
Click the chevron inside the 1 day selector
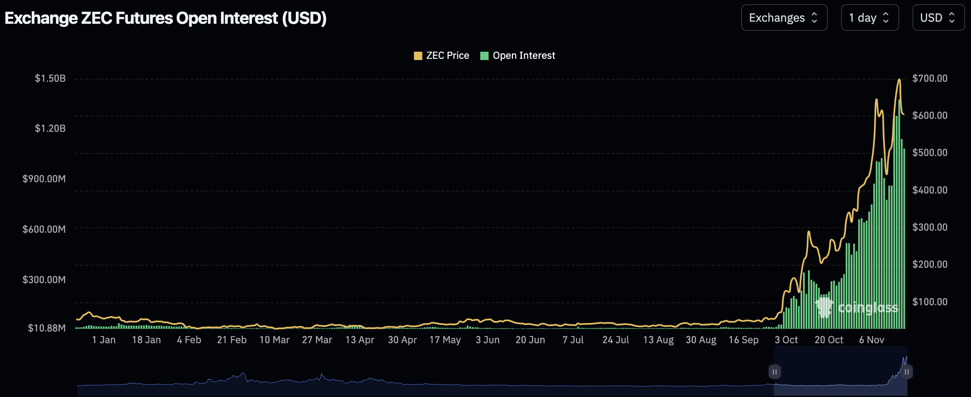(x=887, y=18)
